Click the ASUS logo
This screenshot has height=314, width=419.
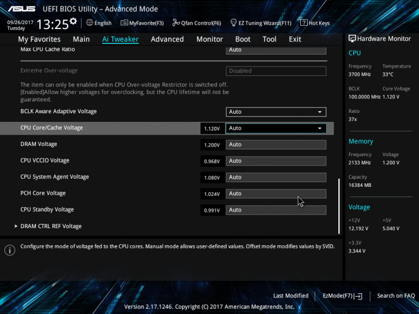(x=21, y=9)
